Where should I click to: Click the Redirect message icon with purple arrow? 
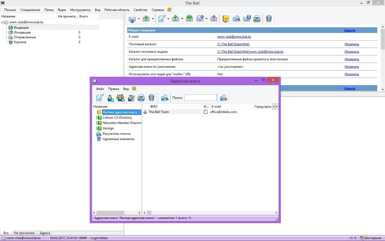214,18
